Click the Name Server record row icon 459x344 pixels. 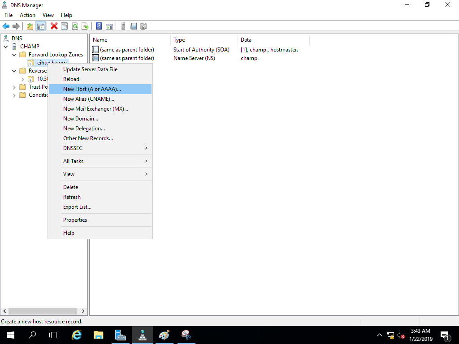[95, 58]
